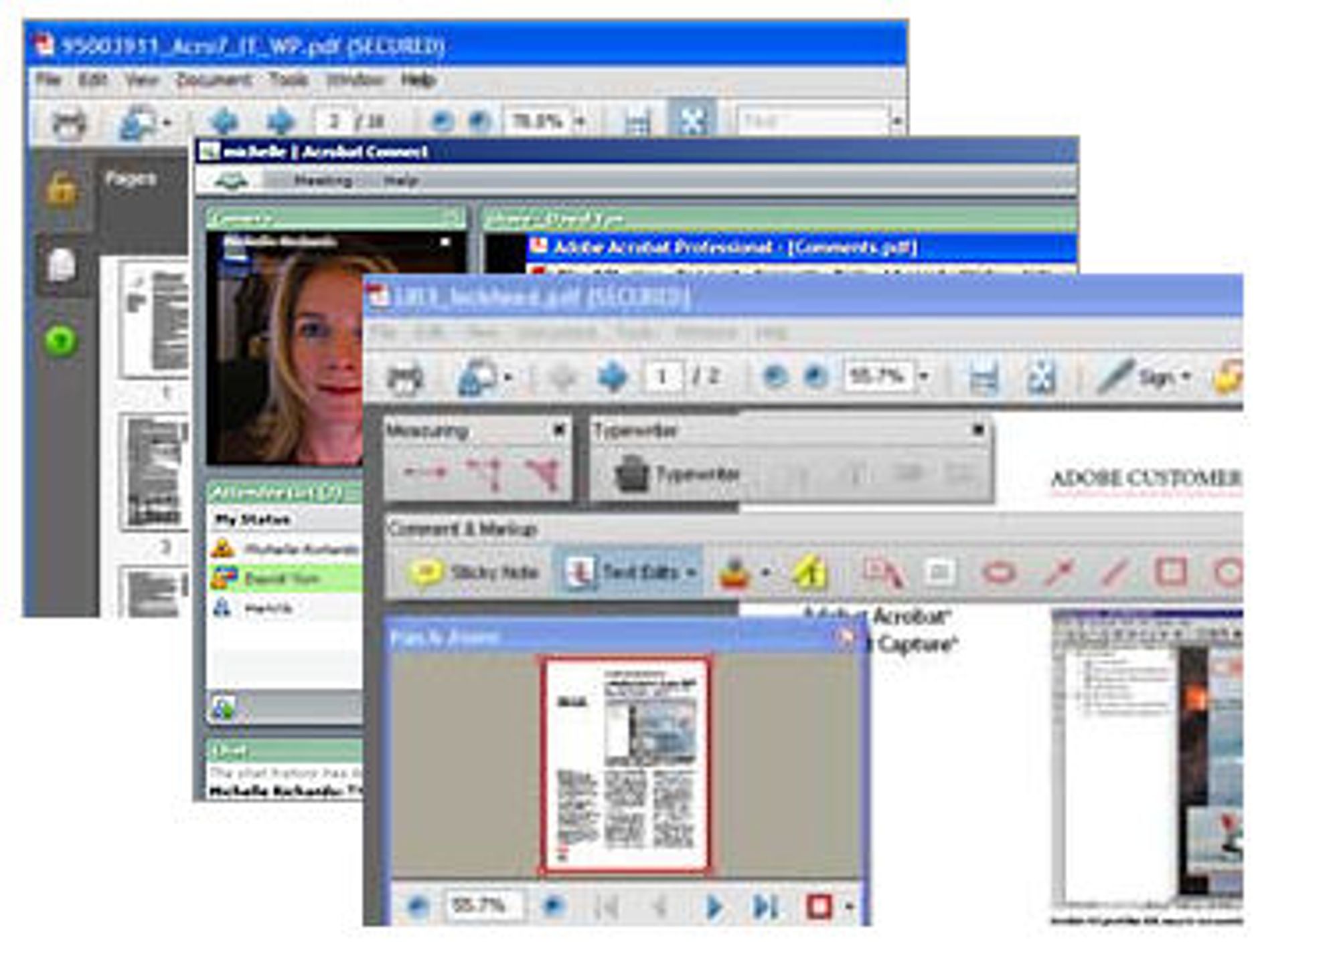Image resolution: width=1339 pixels, height=976 pixels.
Task: Jump to last page in Pan & Zoom
Action: [765, 907]
